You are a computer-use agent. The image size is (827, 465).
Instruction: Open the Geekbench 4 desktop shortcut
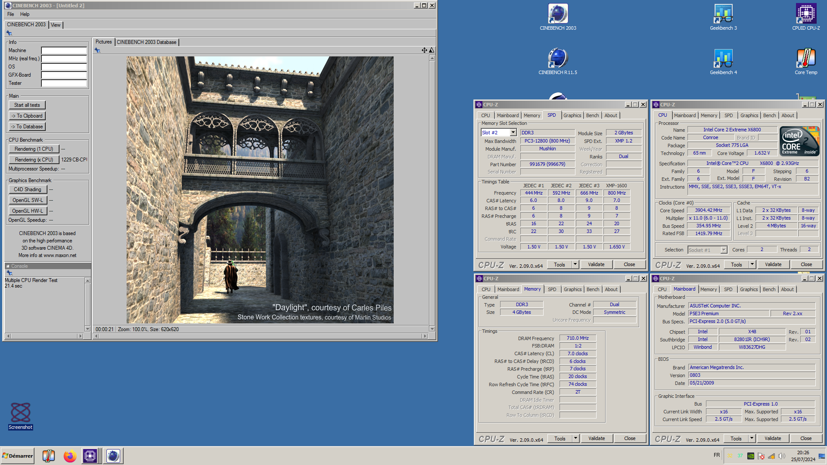[x=723, y=62]
